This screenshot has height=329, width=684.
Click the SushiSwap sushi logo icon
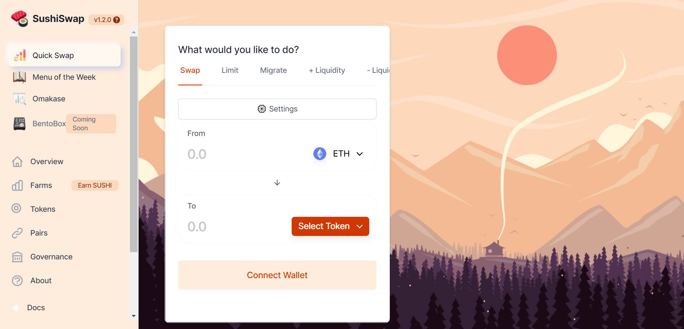(x=19, y=19)
